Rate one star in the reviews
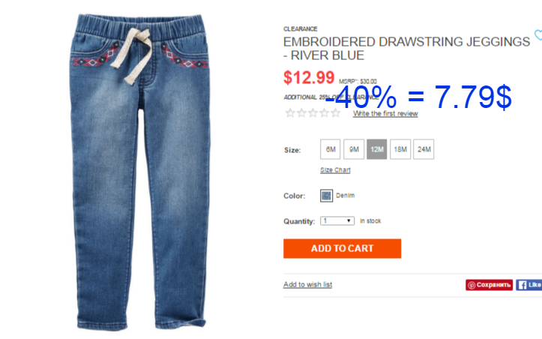Image resolution: width=542 pixels, height=339 pixels. tap(290, 112)
